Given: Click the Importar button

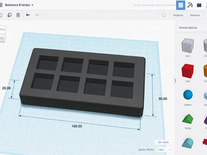Looking at the screenshot, I should coord(178,15).
